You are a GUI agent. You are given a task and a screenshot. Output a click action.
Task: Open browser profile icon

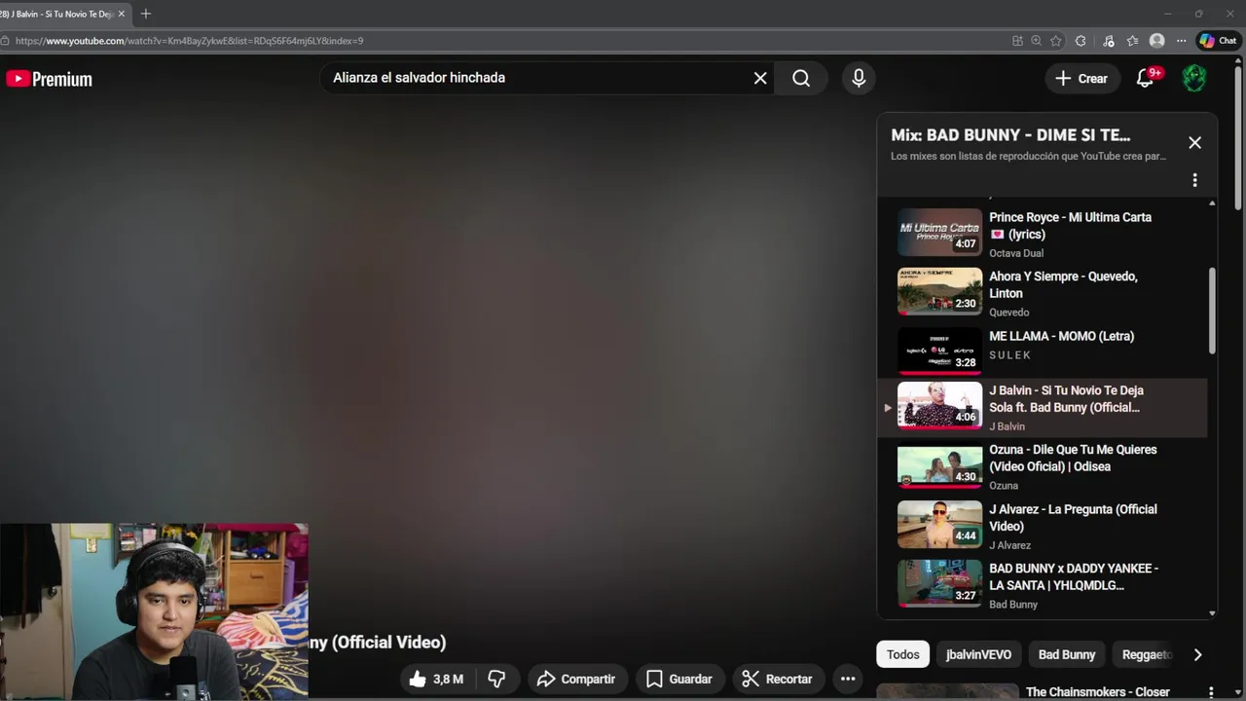point(1156,41)
